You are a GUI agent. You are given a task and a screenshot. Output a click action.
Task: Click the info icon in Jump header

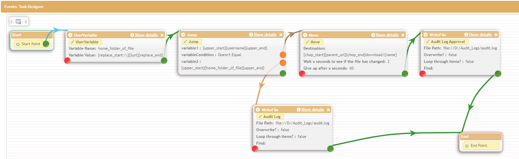251,35
